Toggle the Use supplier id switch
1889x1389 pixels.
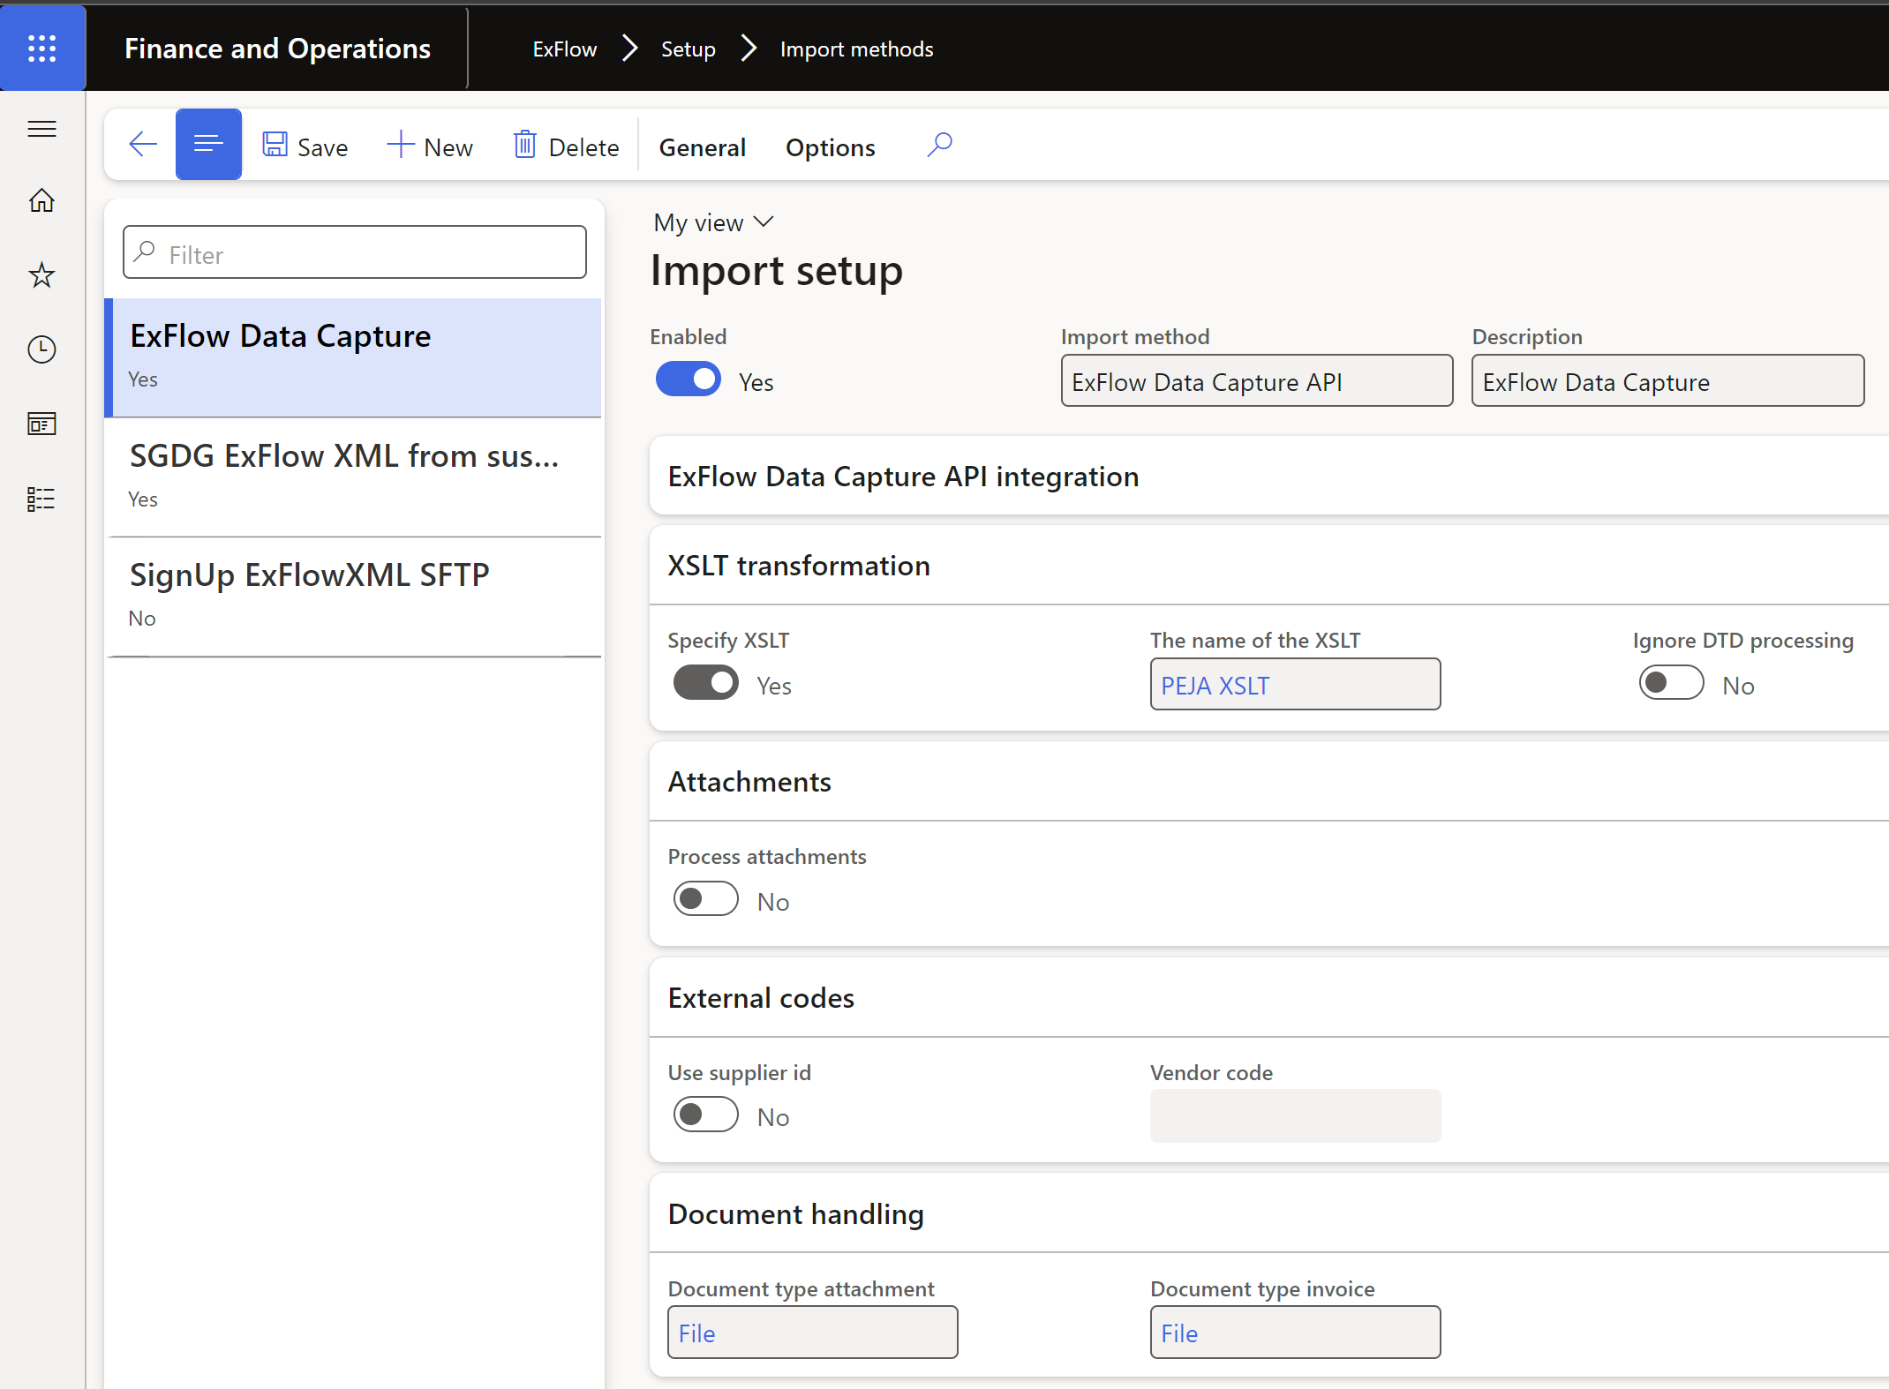(x=705, y=1115)
